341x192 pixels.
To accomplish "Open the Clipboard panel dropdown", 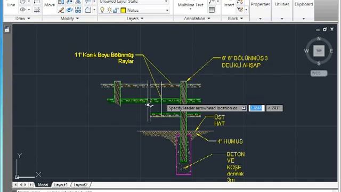I will pos(304,19).
